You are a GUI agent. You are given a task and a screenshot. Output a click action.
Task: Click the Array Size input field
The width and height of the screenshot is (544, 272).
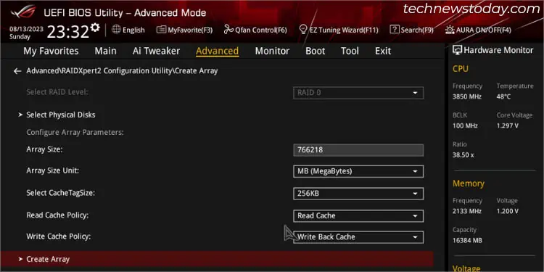tap(358, 150)
